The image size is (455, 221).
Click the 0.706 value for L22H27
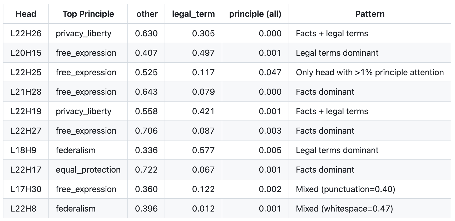pos(146,131)
